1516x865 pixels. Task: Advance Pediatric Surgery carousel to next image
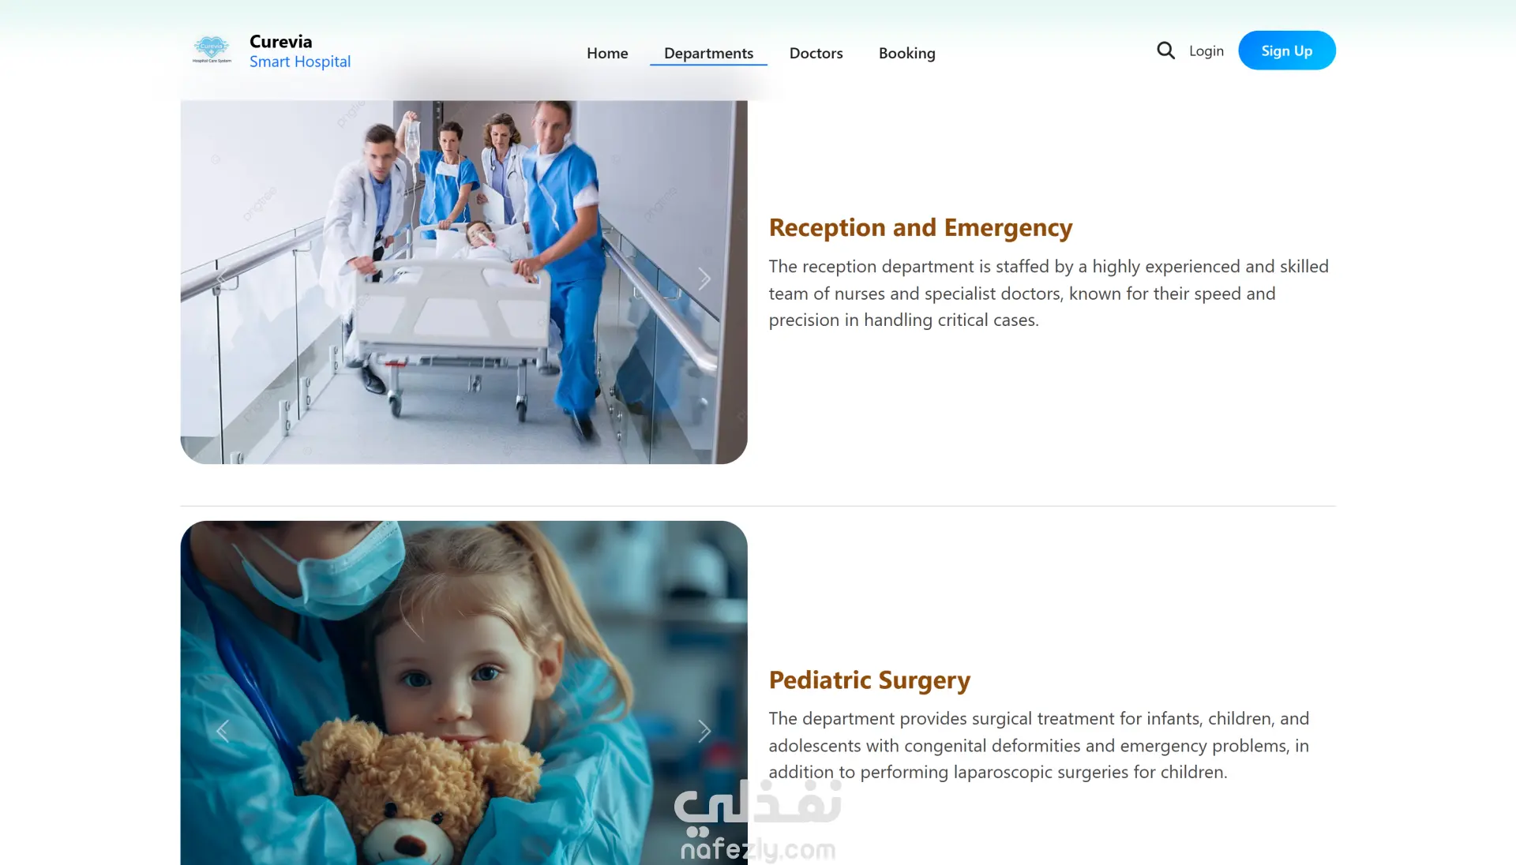(x=704, y=731)
